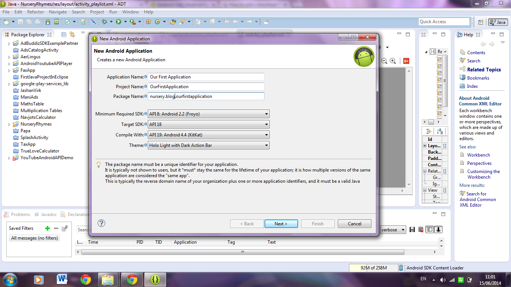Click the red 9+ lint warnings icon
This screenshot has height=287, width=511.
[x=406, y=61]
